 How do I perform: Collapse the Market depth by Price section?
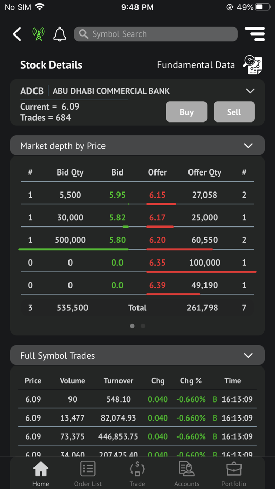click(248, 146)
